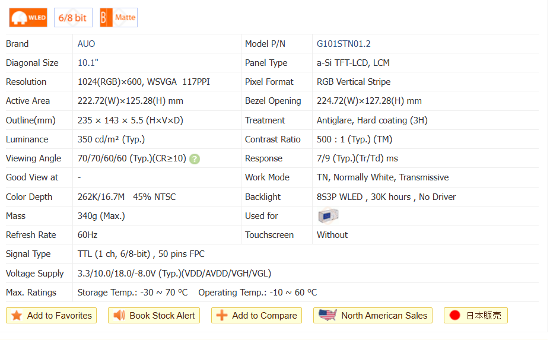Select the G101STN01.2 model number text
Viewport: 550px width, 340px height.
344,44
